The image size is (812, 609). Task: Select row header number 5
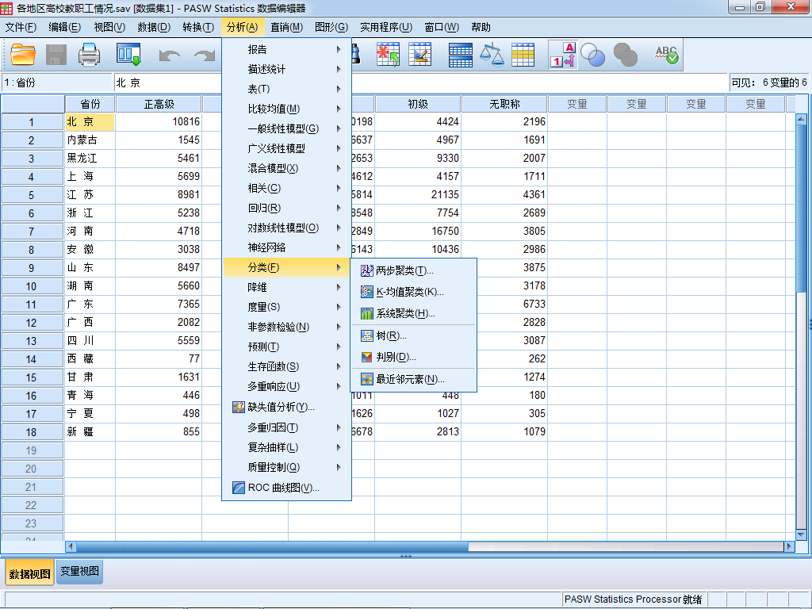click(x=32, y=195)
